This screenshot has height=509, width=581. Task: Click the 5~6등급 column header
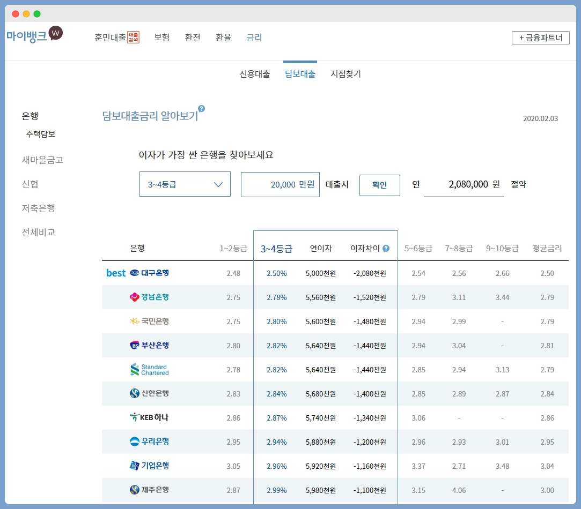tap(418, 249)
